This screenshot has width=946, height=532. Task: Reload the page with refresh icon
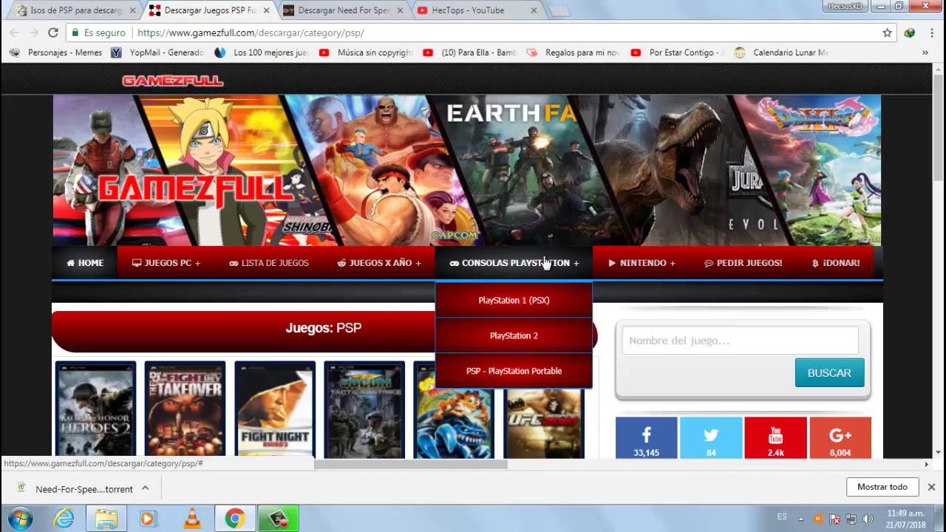pyautogui.click(x=53, y=33)
